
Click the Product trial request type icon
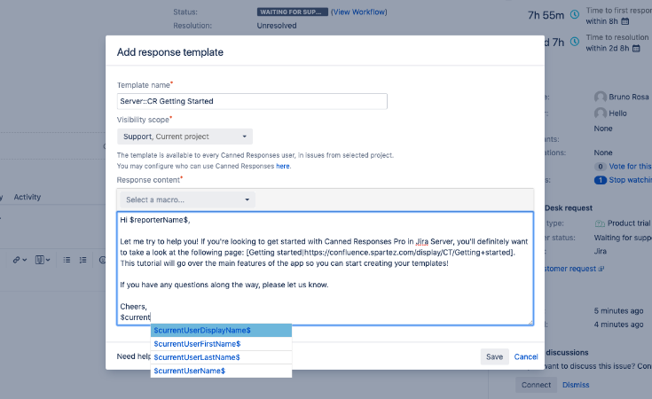[x=601, y=223]
